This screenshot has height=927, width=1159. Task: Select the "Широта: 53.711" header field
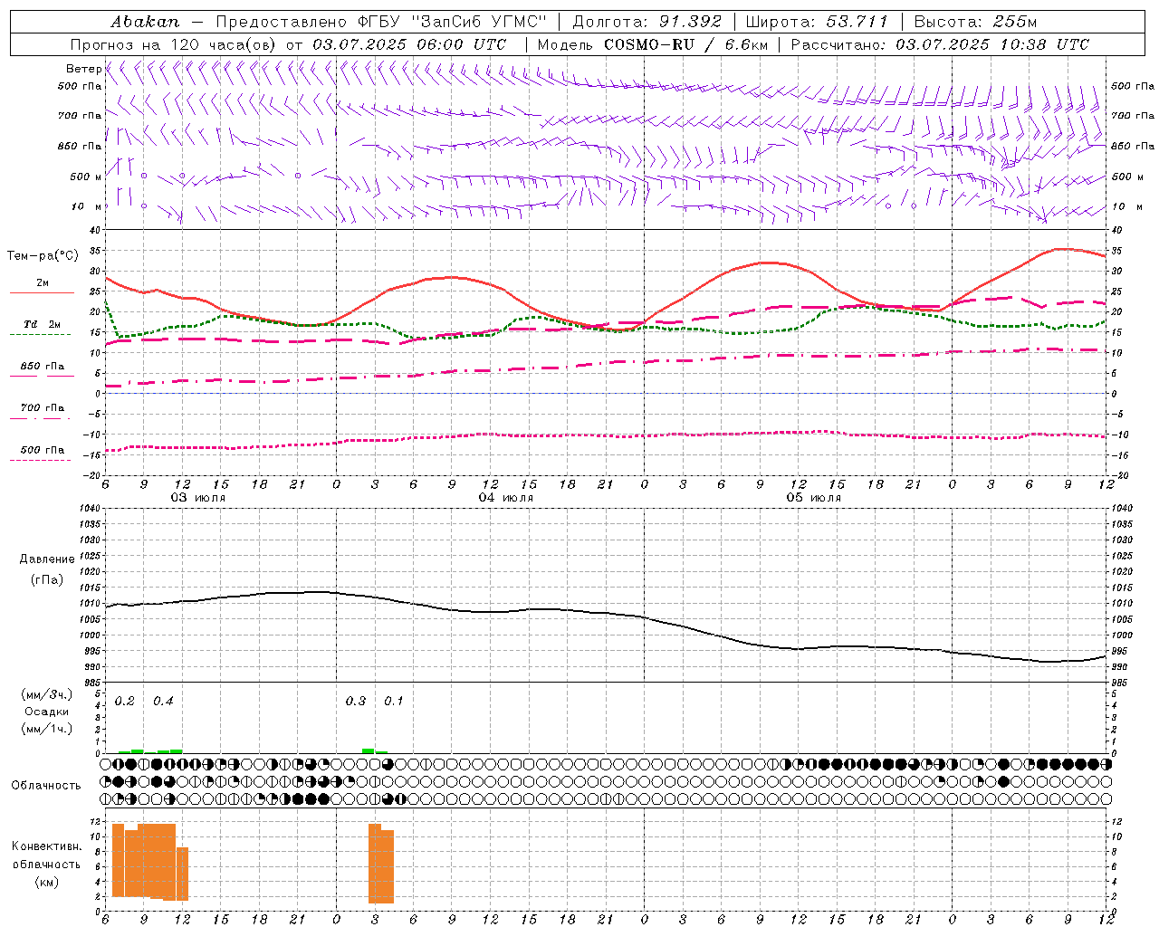pyautogui.click(x=817, y=22)
